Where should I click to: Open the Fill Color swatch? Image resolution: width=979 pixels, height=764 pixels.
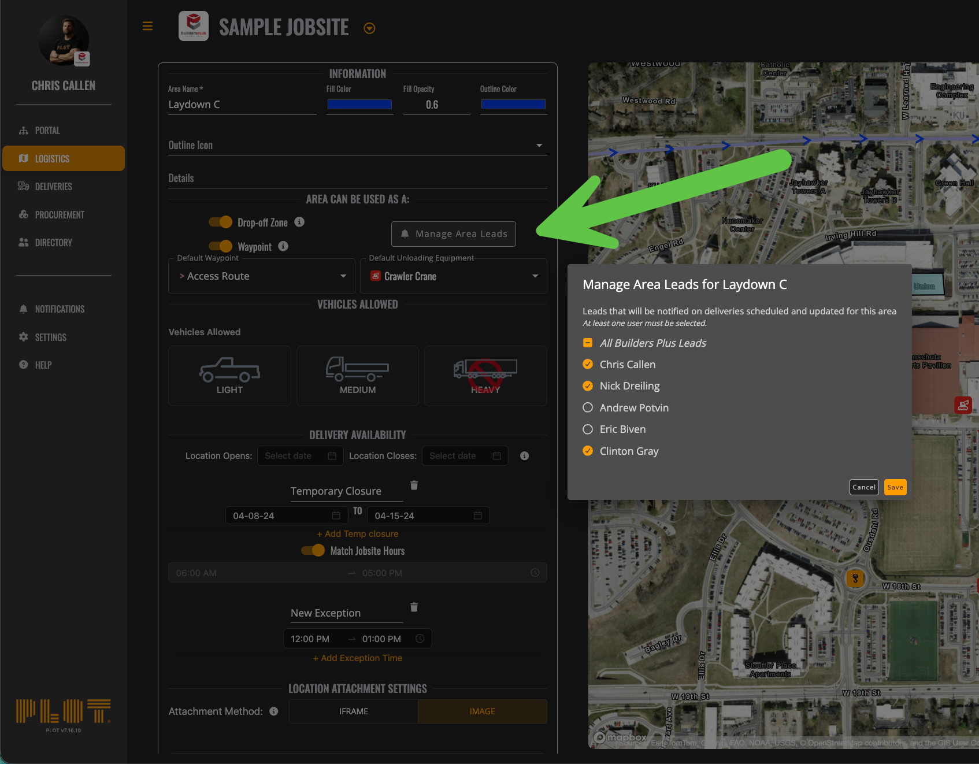[359, 105]
